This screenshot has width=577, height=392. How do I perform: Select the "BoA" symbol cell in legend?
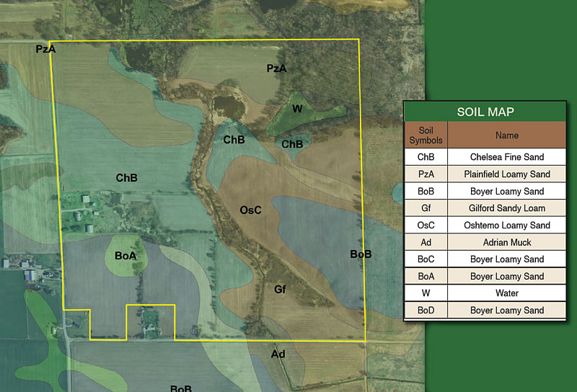tap(426, 276)
